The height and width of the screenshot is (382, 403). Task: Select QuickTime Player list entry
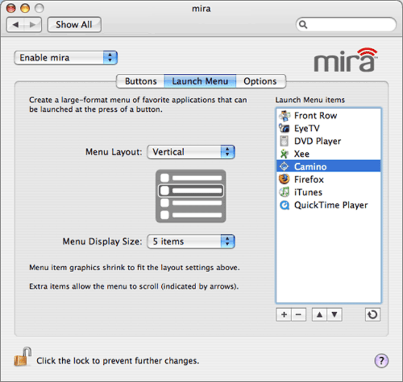pyautogui.click(x=328, y=205)
